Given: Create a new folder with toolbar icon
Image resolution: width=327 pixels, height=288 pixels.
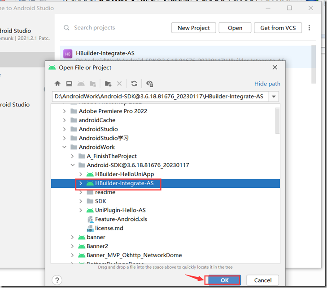Looking at the screenshot, I should [x=108, y=84].
